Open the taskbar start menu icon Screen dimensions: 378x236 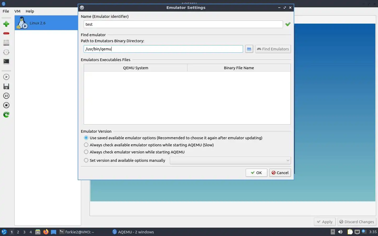(4, 232)
